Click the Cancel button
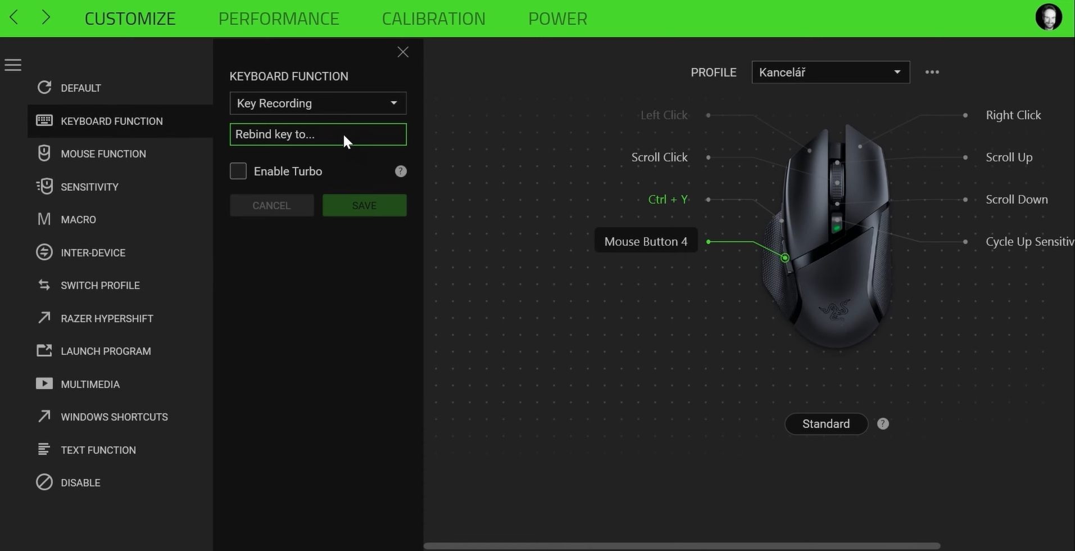The height and width of the screenshot is (551, 1075). 272,205
